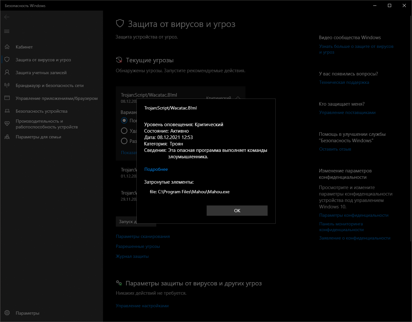
Task: Expand the Trojan threat dated 29.11
Action: [x=128, y=196]
